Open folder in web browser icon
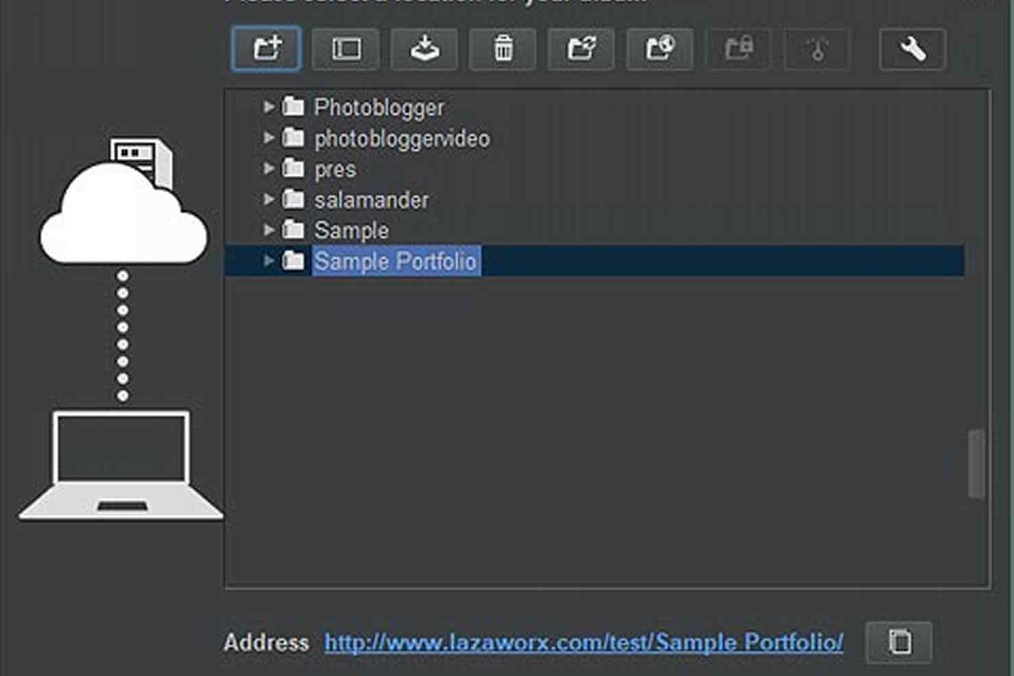This screenshot has width=1014, height=676. (660, 49)
